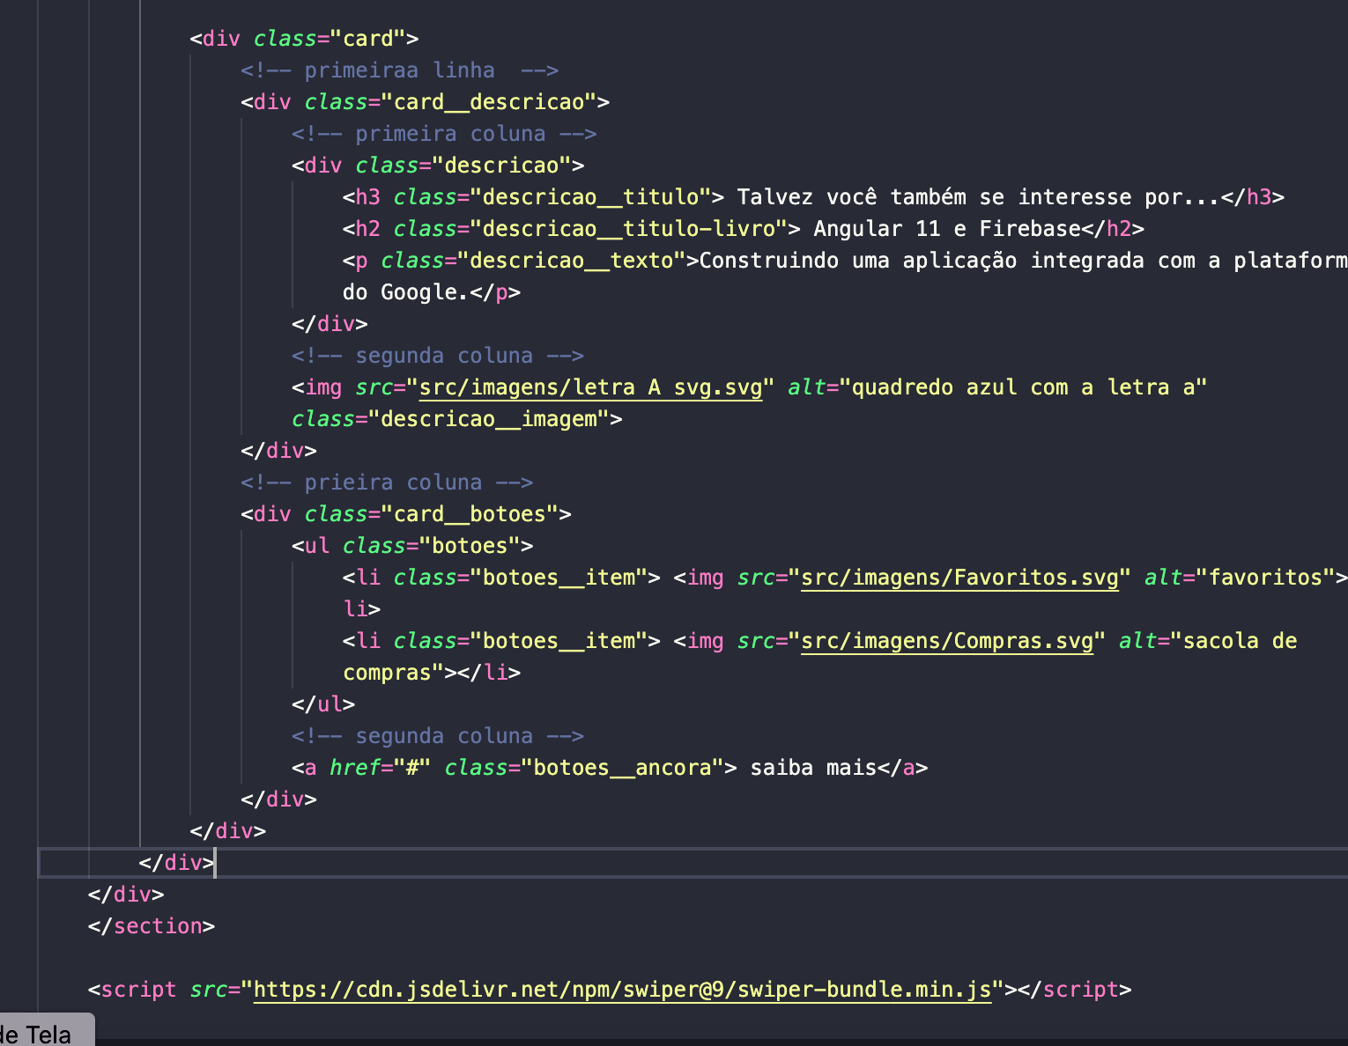The height and width of the screenshot is (1046, 1348).
Task: Open the src/imagens/letra A svg.svg path
Action: [590, 387]
